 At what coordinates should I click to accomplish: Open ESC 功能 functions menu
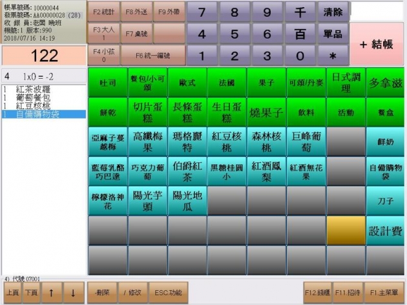point(166,293)
